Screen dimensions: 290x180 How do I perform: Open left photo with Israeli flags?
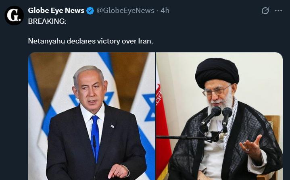92,116
